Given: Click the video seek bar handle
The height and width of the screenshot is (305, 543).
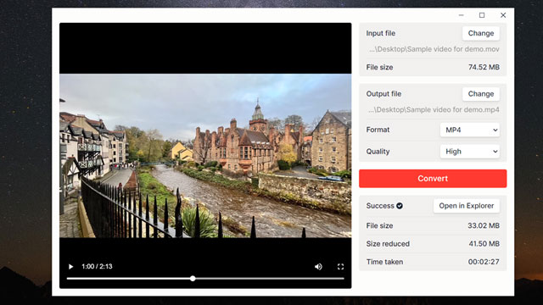Looking at the screenshot, I should 193,279.
